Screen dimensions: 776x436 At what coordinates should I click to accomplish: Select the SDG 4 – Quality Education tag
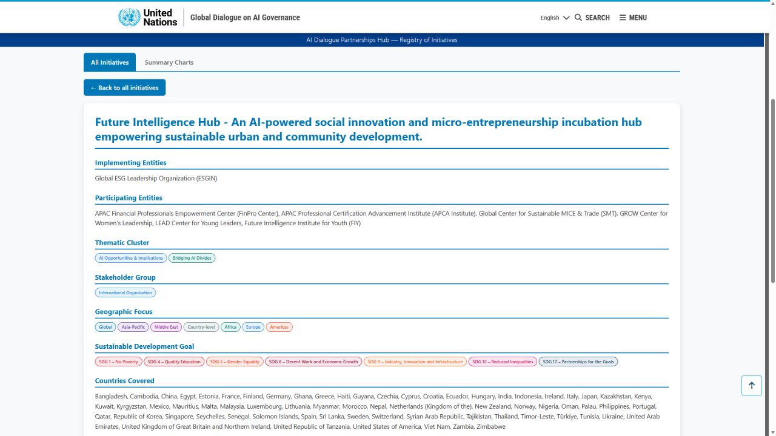[174, 362]
